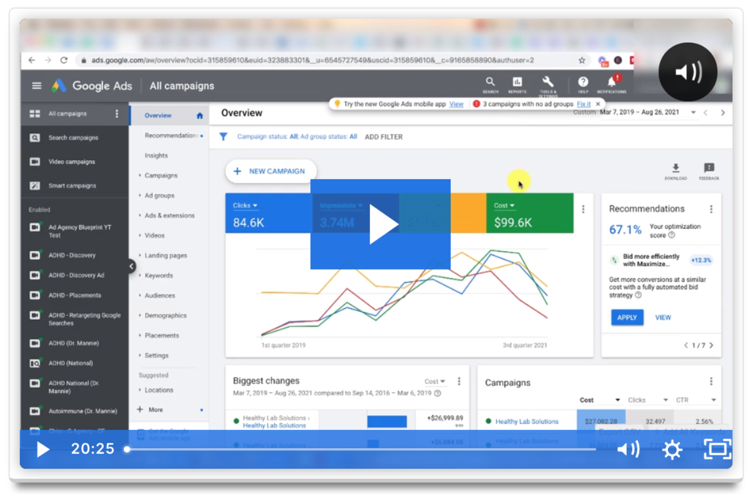Image resolution: width=752 pixels, height=494 pixels.
Task: Bookmark this page with the star icon
Action: (581, 60)
